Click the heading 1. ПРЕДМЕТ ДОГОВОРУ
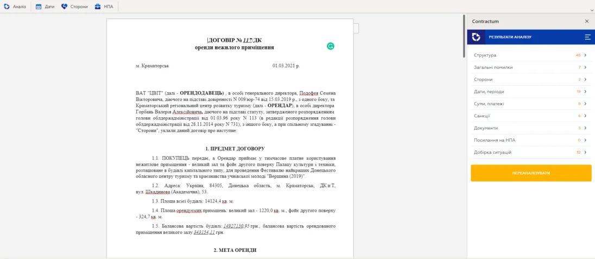Image resolution: width=595 pixels, height=259 pixels. point(235,148)
